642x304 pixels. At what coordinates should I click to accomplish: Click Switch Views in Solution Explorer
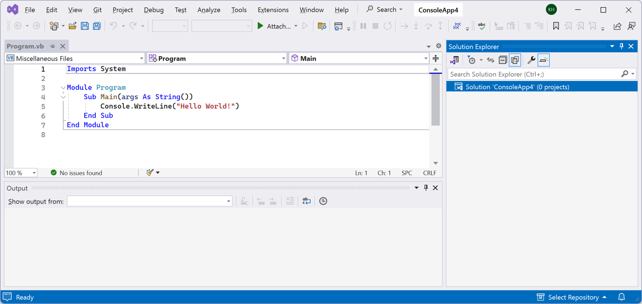point(454,60)
